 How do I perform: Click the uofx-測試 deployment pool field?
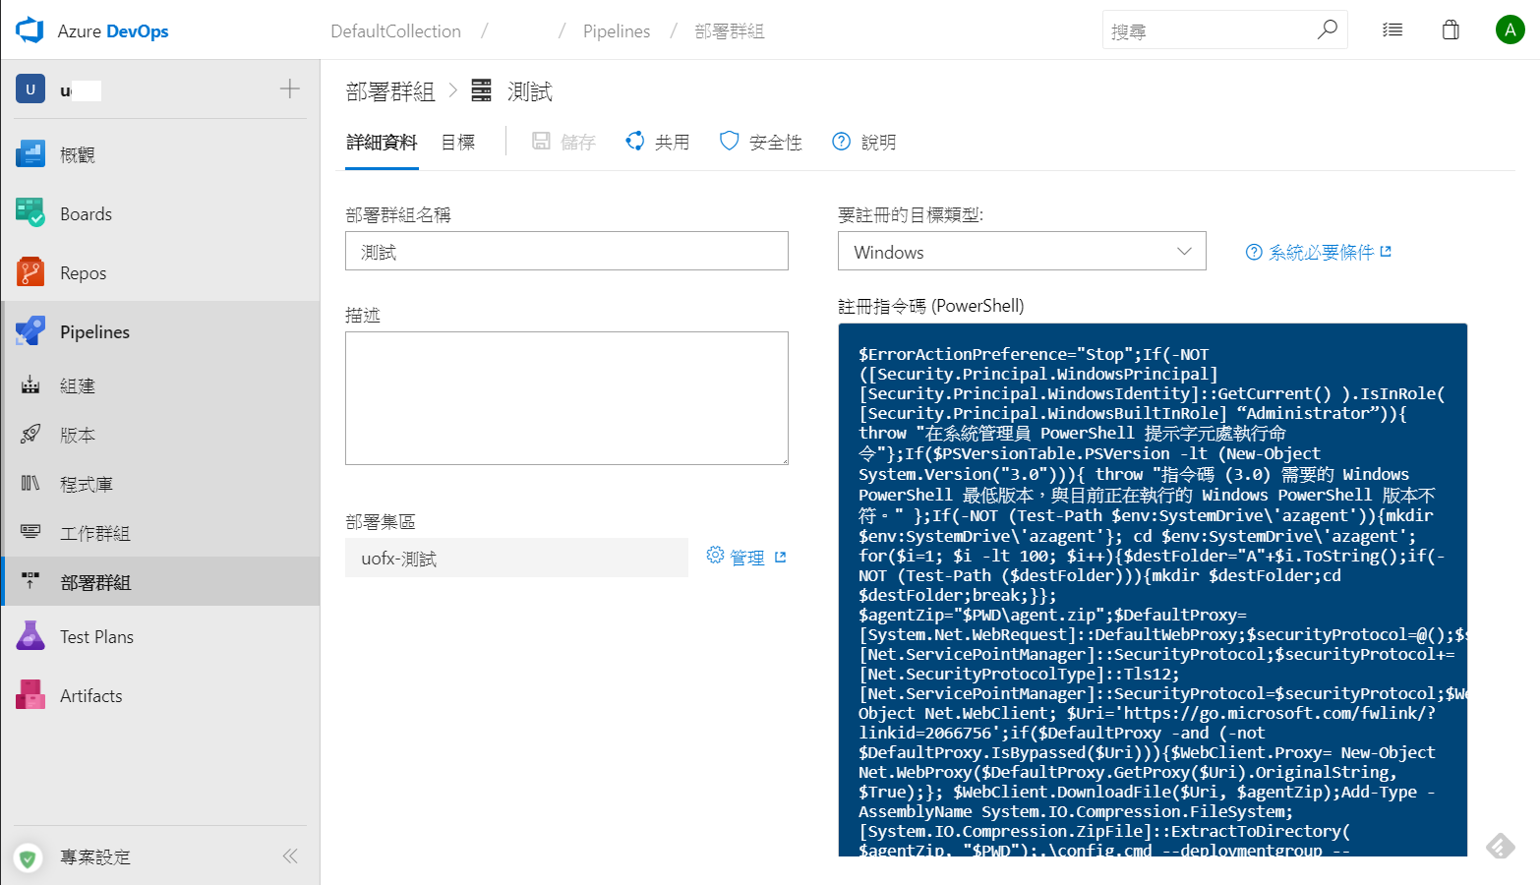point(516,558)
